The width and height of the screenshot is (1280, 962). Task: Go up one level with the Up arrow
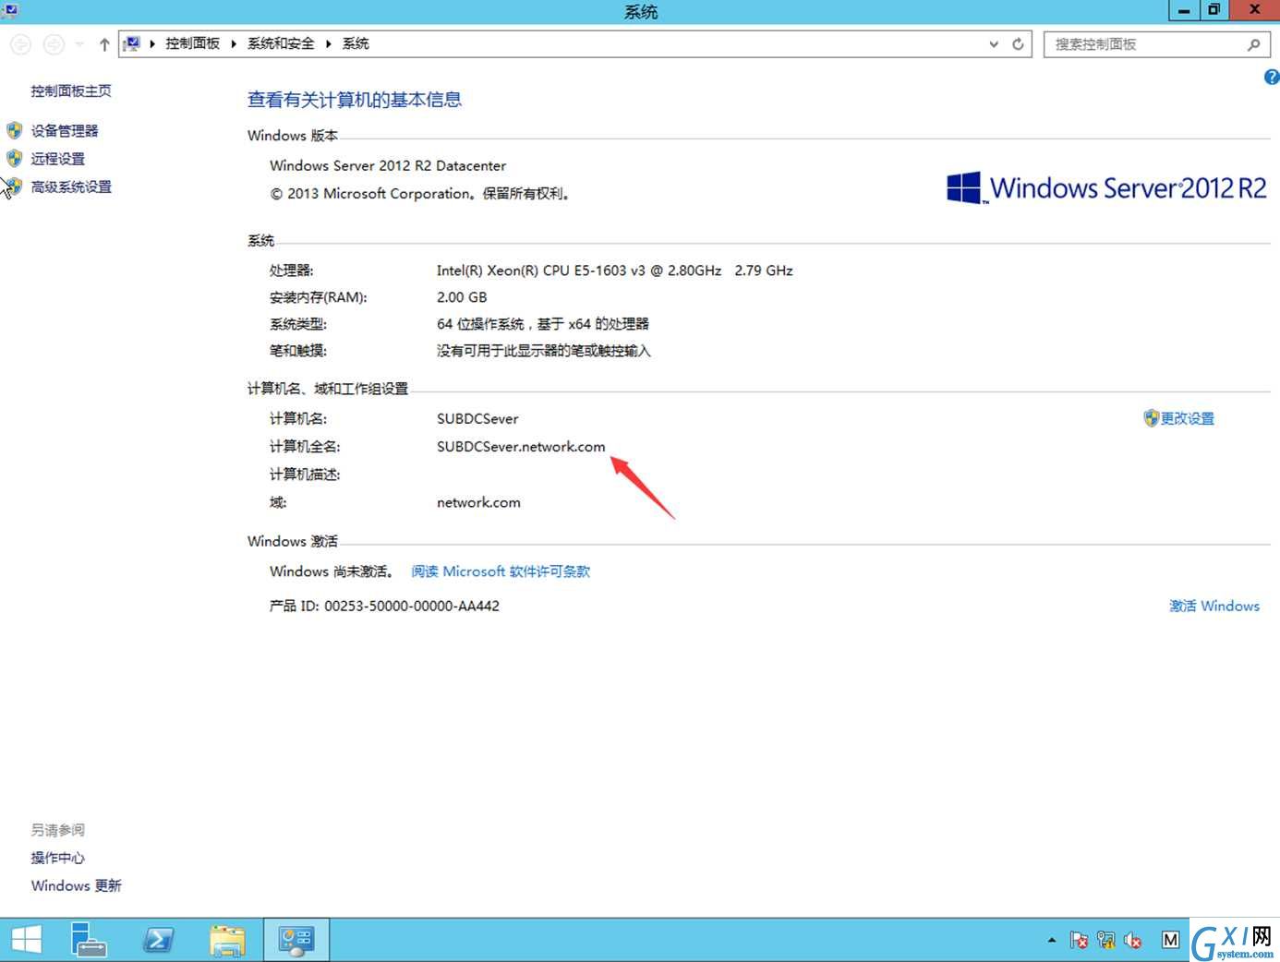(104, 44)
